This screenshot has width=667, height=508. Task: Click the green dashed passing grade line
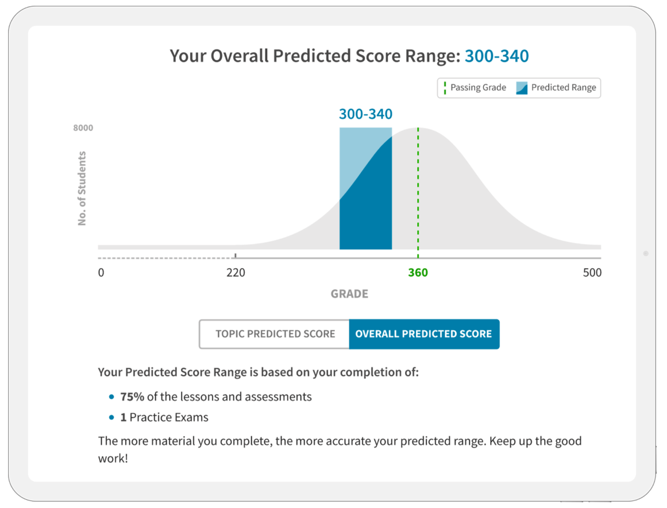click(418, 189)
